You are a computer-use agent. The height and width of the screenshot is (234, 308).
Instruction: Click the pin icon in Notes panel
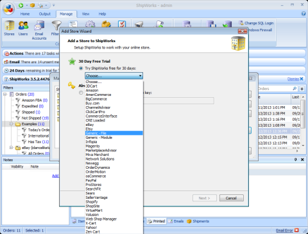coord(296,159)
